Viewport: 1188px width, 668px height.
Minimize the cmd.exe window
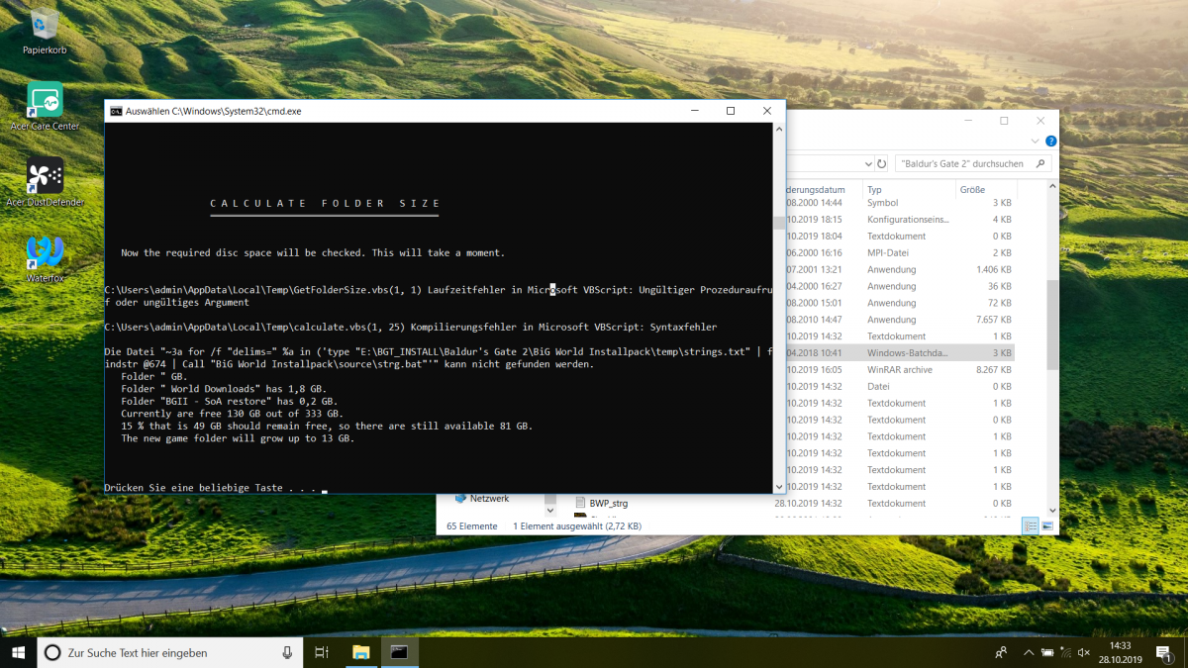click(x=694, y=111)
